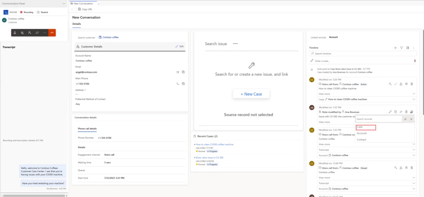424x197 pixels.
Task: Close the Search records popup with X
Action: 411,119
